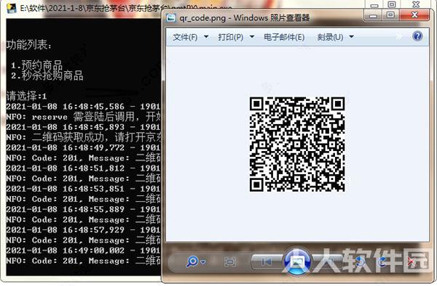
Task: Click the QR code image
Action: 297,144
